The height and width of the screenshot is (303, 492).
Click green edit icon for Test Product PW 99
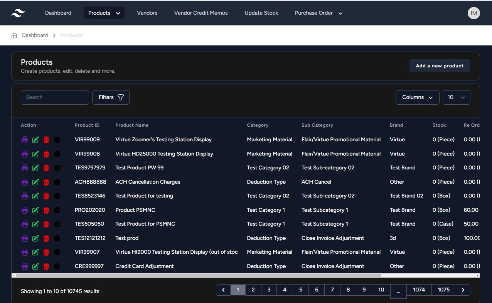tap(35, 168)
